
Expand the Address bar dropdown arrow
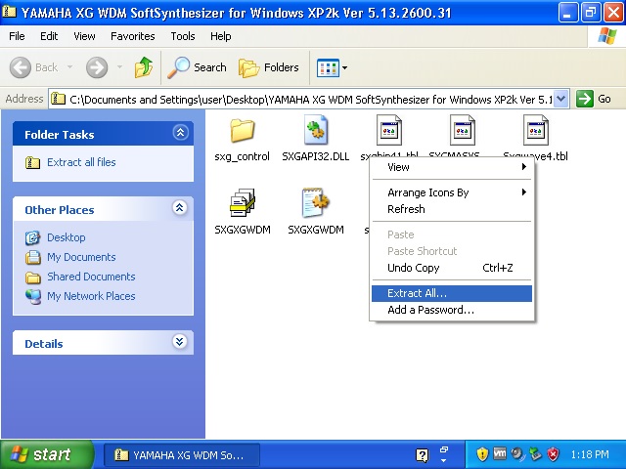[x=560, y=99]
